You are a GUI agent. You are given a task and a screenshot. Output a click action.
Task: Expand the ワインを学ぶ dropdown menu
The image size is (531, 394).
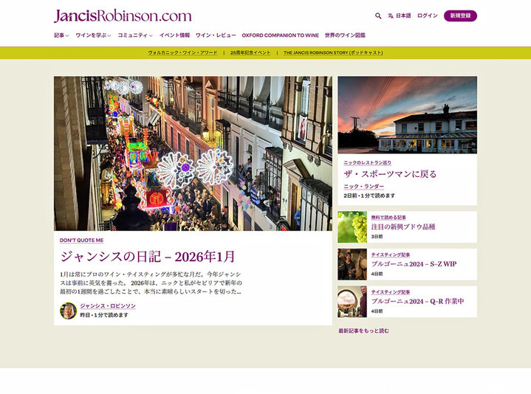(93, 35)
